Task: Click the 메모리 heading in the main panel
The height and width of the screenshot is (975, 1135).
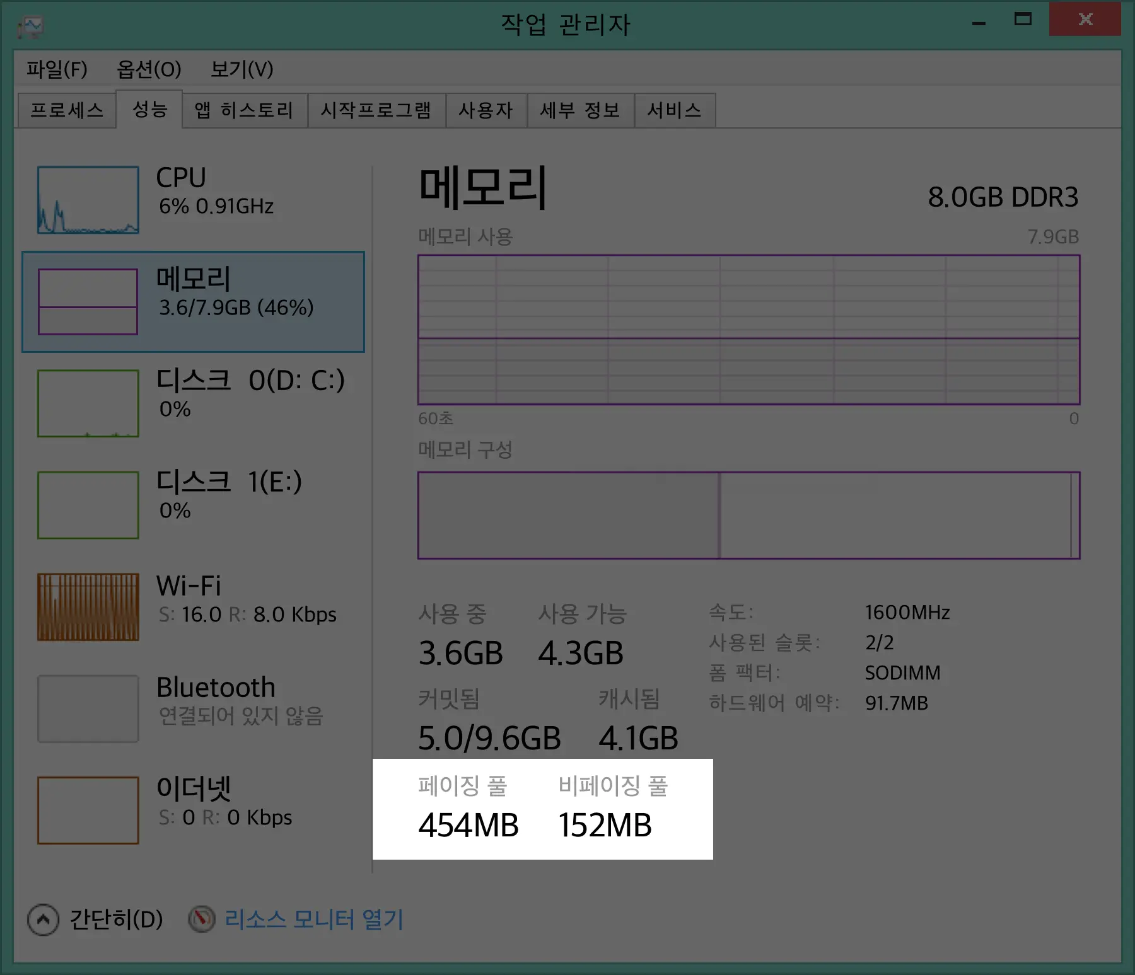Action: coord(483,187)
